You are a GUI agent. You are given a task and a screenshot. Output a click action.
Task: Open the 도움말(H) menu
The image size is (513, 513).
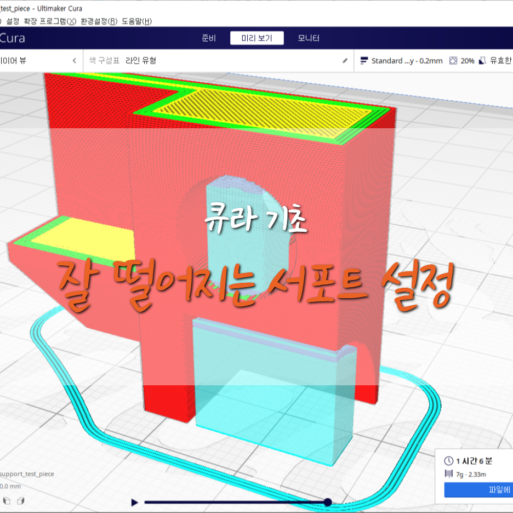tap(137, 21)
